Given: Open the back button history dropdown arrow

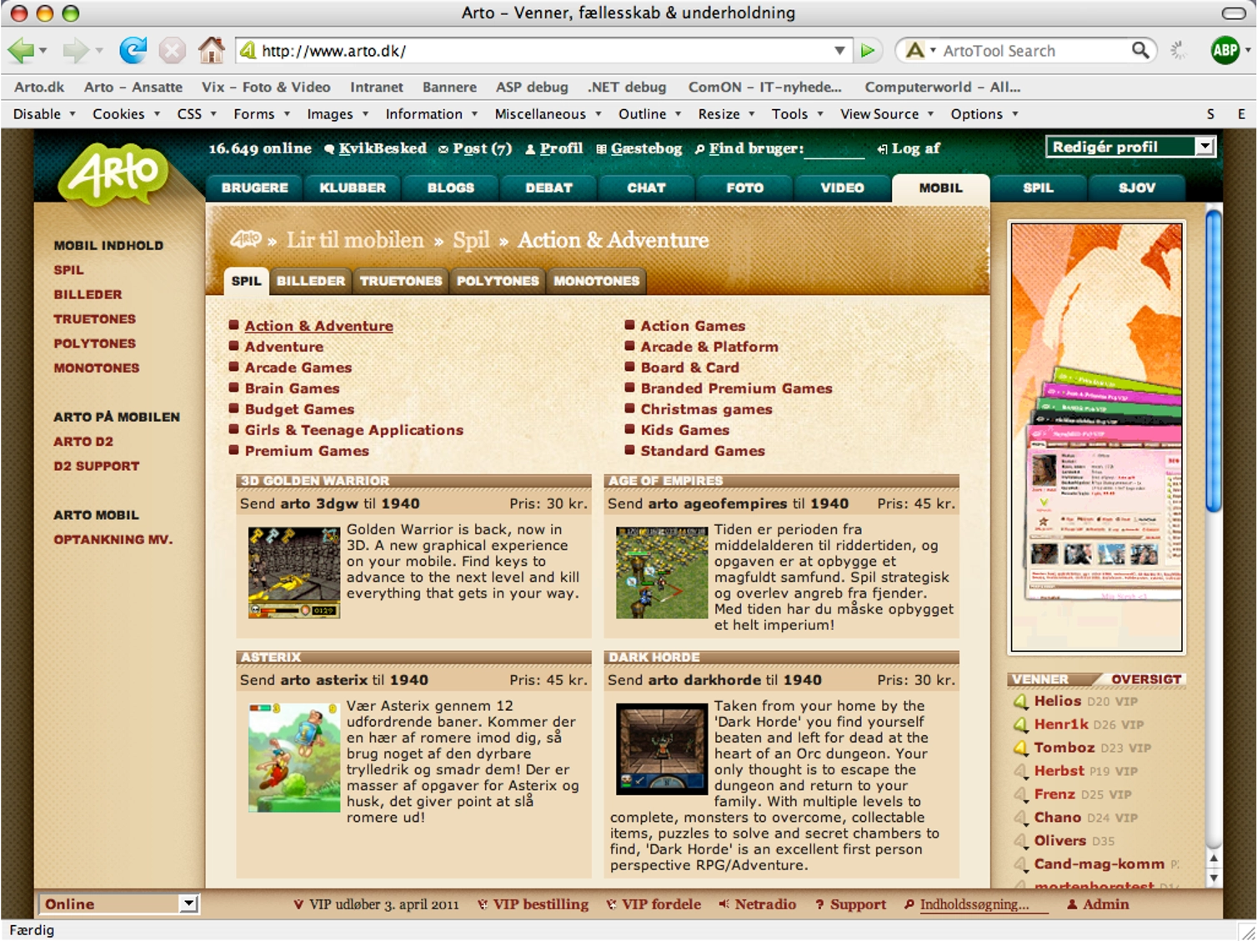Looking at the screenshot, I should tap(43, 51).
